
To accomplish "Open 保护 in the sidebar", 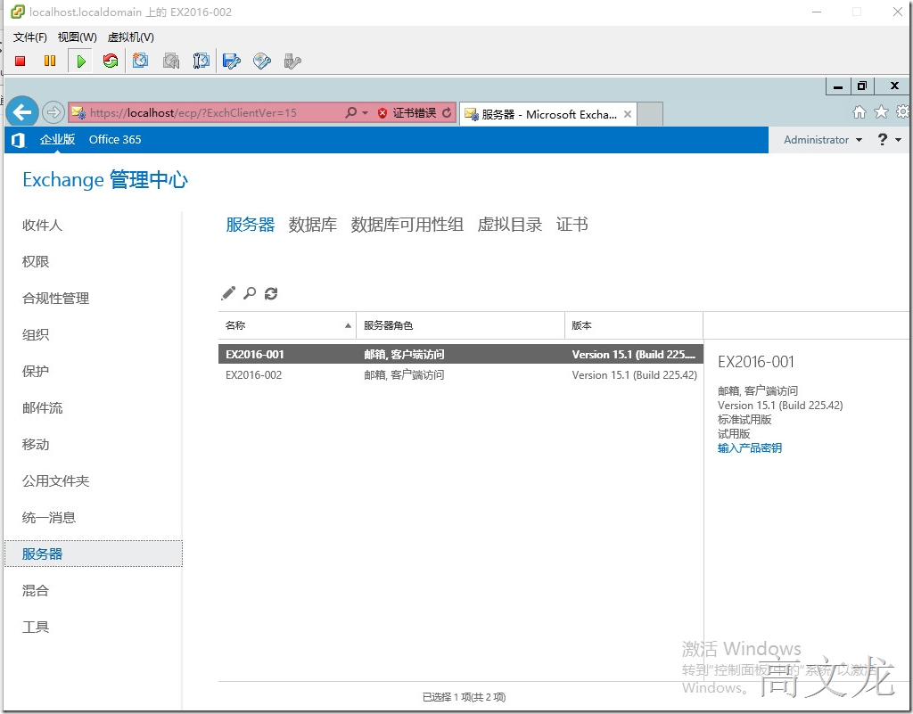I will tap(36, 371).
